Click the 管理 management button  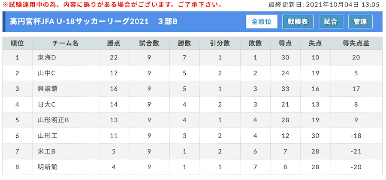(360, 22)
